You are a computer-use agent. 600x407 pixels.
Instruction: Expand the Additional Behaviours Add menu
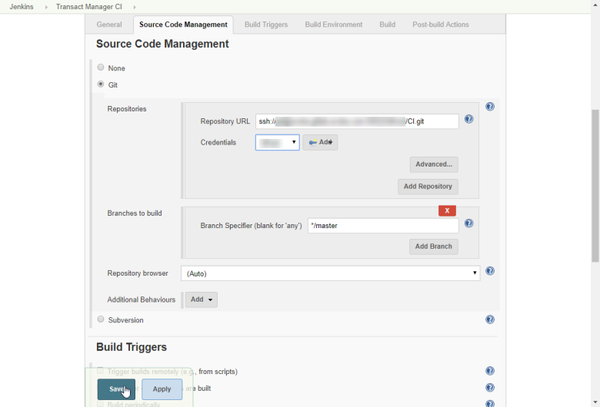pyautogui.click(x=202, y=299)
